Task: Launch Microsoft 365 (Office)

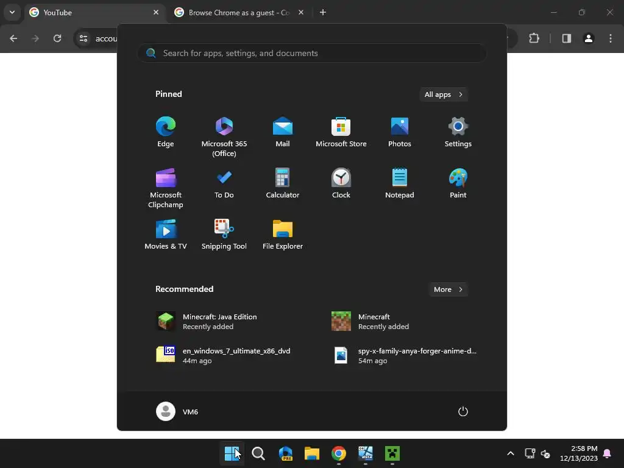Action: click(x=224, y=137)
